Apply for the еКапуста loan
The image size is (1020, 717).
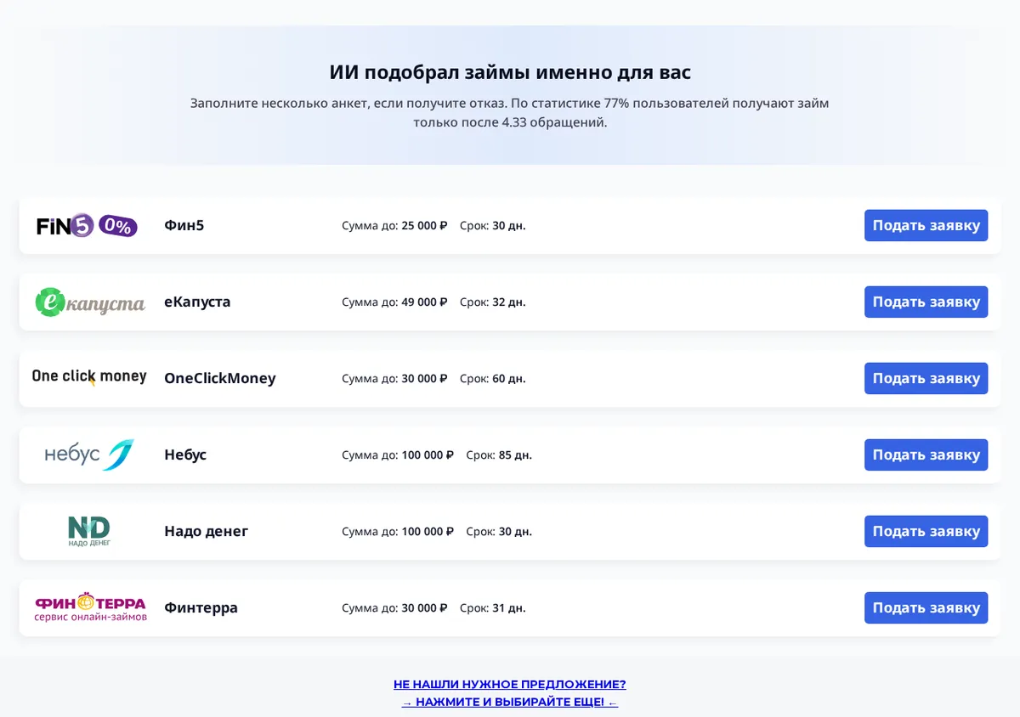(926, 302)
